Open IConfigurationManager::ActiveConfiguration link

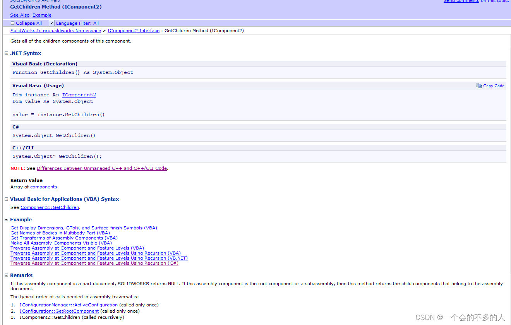pyautogui.click(x=69, y=305)
